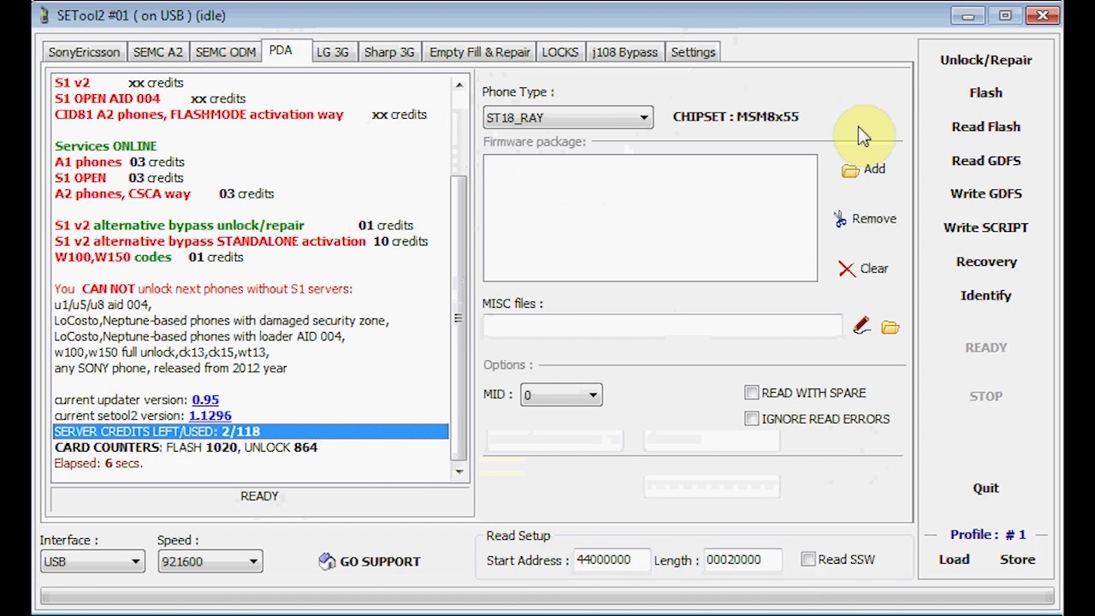The width and height of the screenshot is (1095, 616).
Task: Click the Read Flash button
Action: click(985, 127)
